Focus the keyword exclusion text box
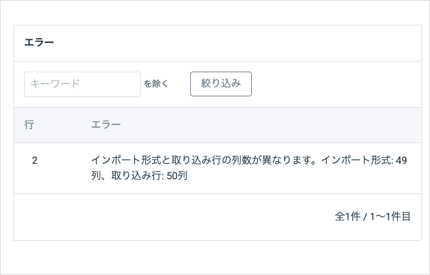This screenshot has height=275, width=430. pyautogui.click(x=82, y=84)
